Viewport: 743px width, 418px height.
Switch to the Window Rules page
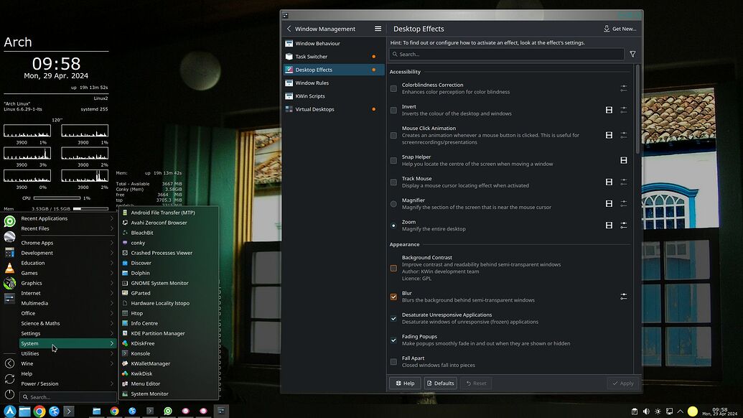314,83
